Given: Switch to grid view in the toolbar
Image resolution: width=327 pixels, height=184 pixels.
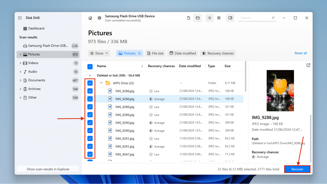Looking at the screenshot, I should coord(219,18).
